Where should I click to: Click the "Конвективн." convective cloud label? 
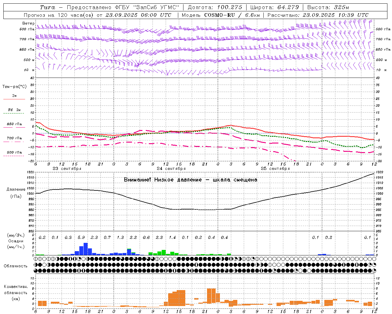(x=16, y=287)
